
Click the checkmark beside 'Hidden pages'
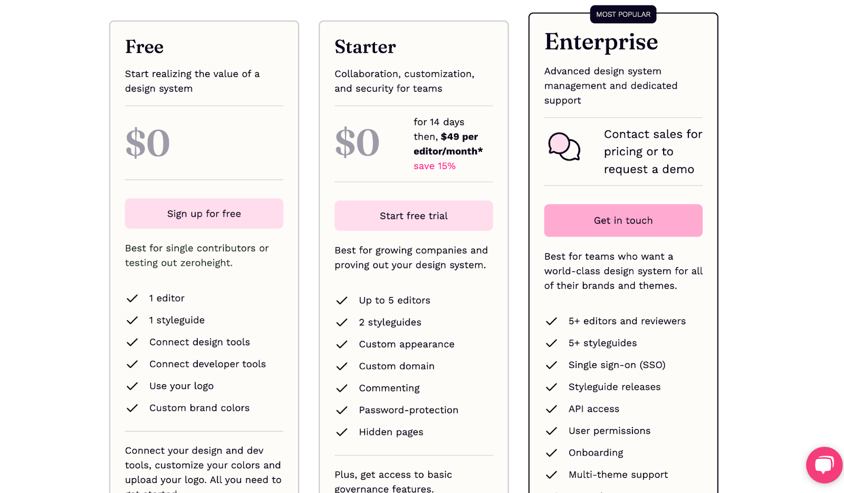pos(342,432)
